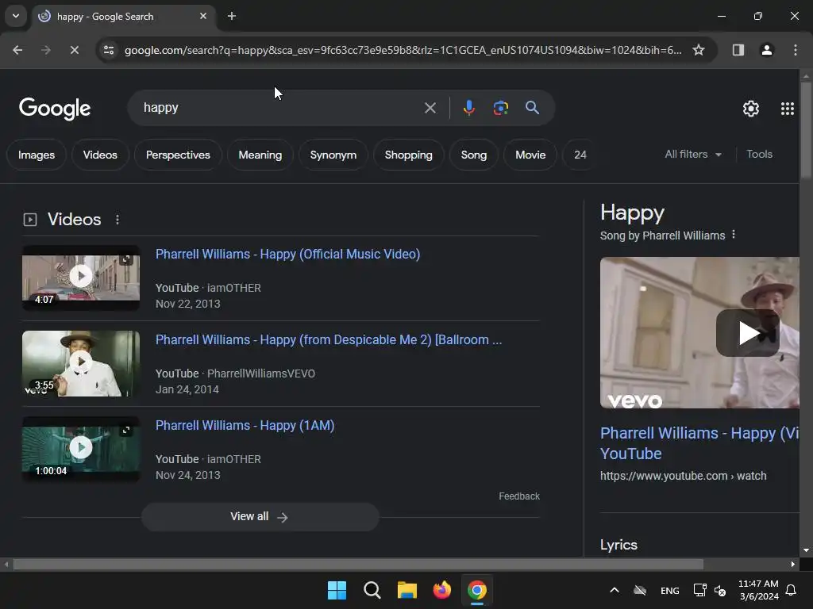
Task: Open Happy (1AM) video link
Action: click(245, 426)
